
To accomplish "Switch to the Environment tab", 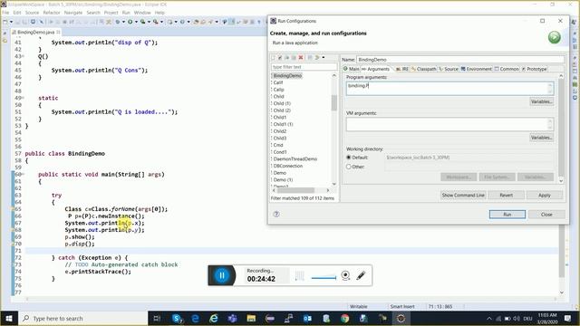I will (476, 69).
